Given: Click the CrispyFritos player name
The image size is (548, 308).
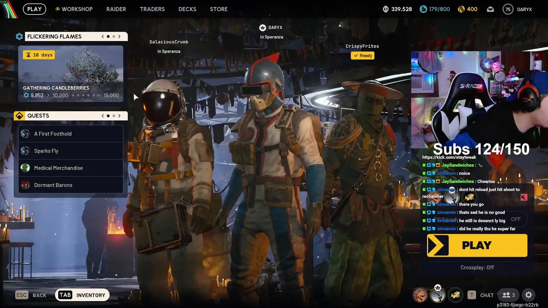Looking at the screenshot, I should [x=362, y=46].
